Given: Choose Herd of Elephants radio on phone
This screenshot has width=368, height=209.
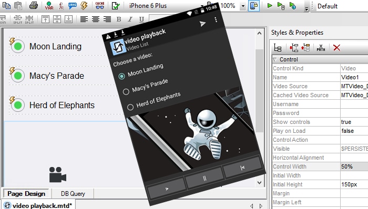Looking at the screenshot, I should click(x=130, y=107).
